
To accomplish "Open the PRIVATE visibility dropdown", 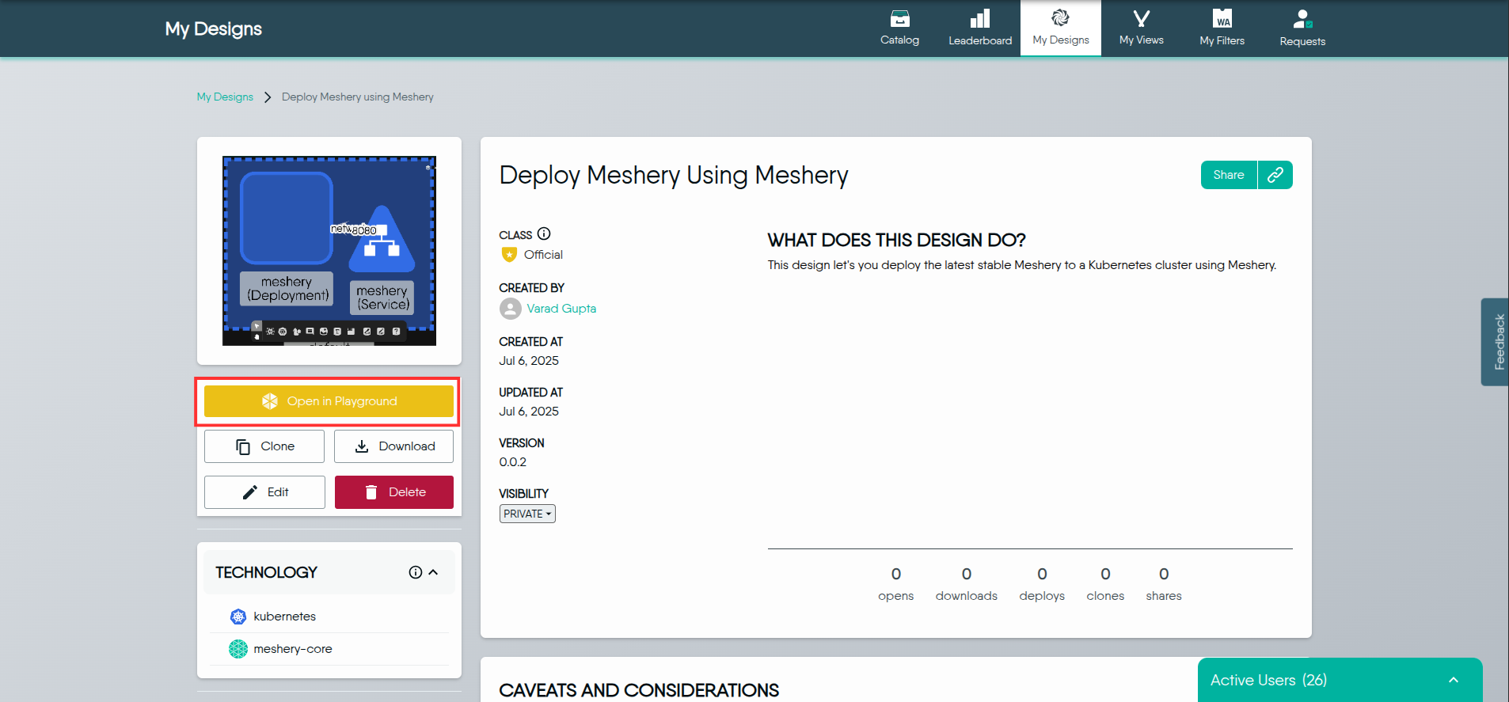I will pyautogui.click(x=527, y=514).
